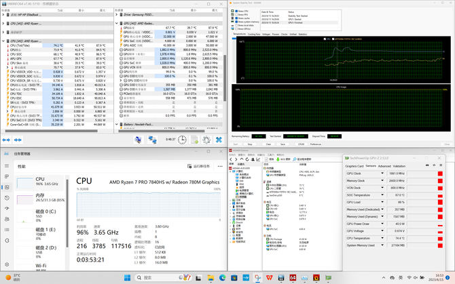Click HWiNFO expand-left-right arrows icon
Screen dimensions: 455x284
click(6, 140)
